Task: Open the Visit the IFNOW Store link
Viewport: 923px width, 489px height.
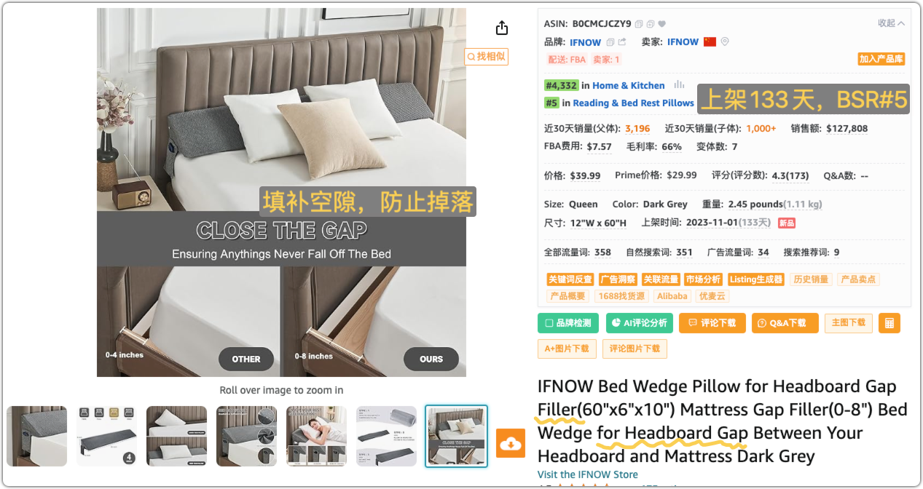Action: [x=588, y=474]
